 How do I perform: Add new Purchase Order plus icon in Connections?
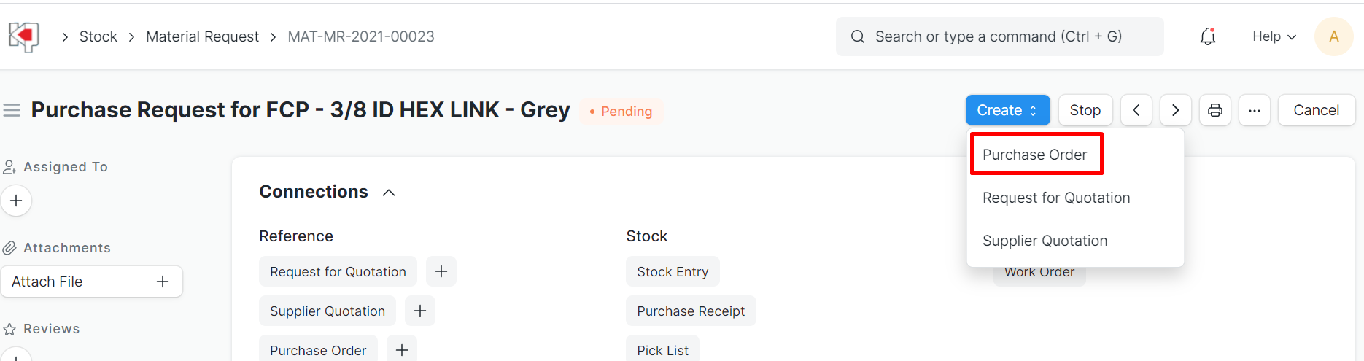click(x=402, y=350)
